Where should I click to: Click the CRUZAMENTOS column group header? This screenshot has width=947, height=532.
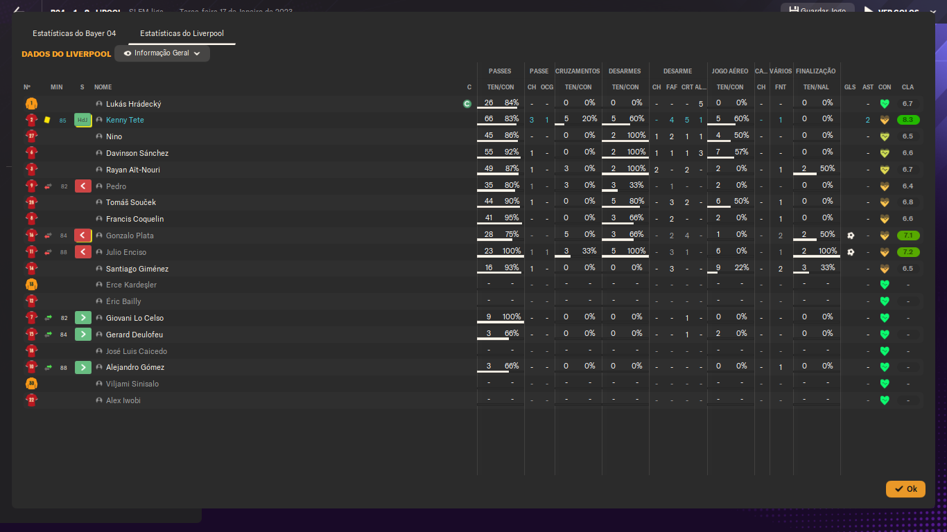coord(578,71)
